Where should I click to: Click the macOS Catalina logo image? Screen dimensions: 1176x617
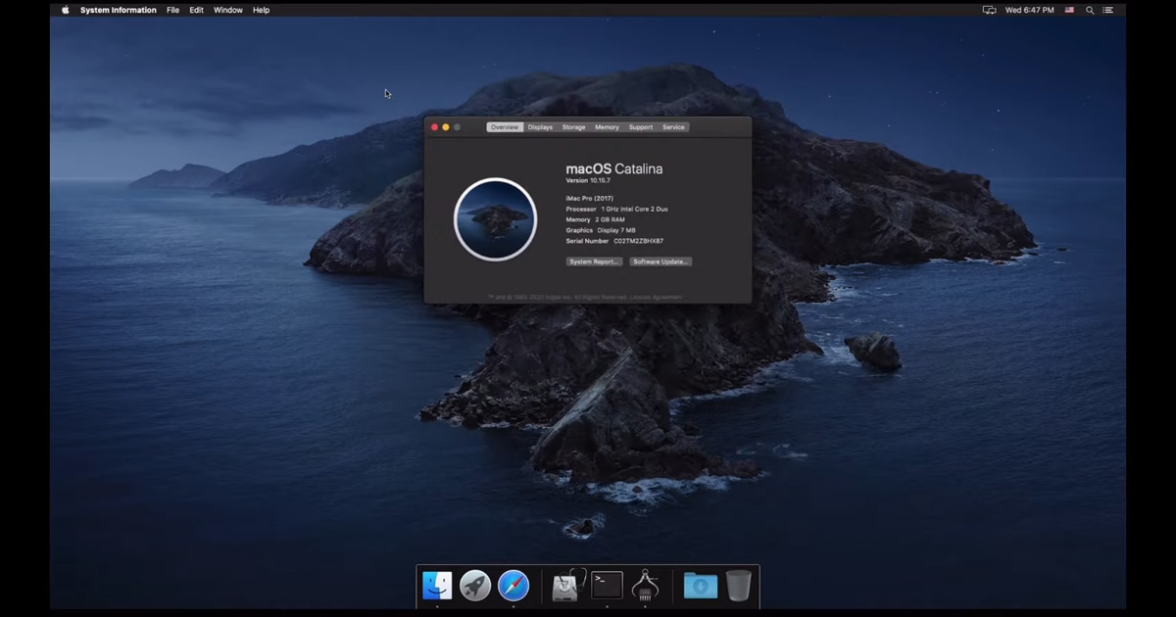[496, 219]
